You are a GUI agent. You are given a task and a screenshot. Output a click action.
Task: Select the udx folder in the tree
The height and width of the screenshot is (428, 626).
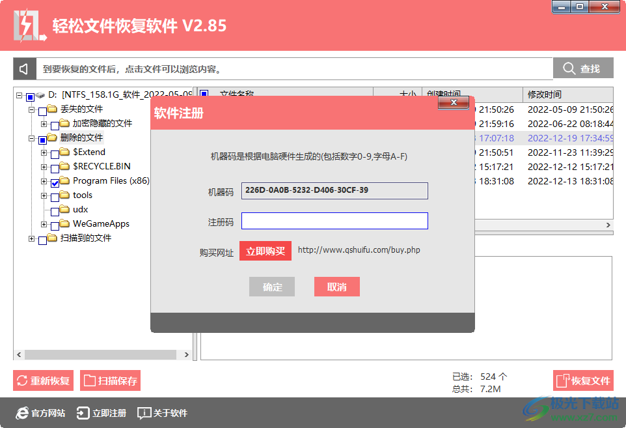80,209
